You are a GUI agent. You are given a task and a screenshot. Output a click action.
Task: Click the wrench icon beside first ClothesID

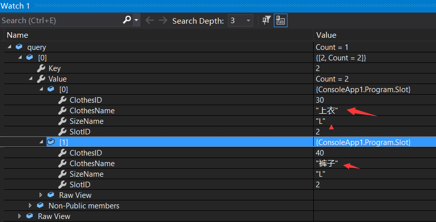(62, 100)
